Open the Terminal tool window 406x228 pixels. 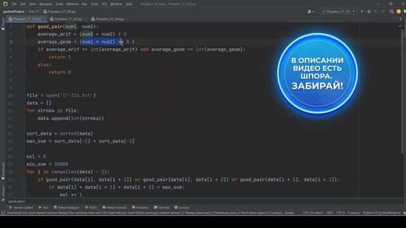click(x=162, y=208)
